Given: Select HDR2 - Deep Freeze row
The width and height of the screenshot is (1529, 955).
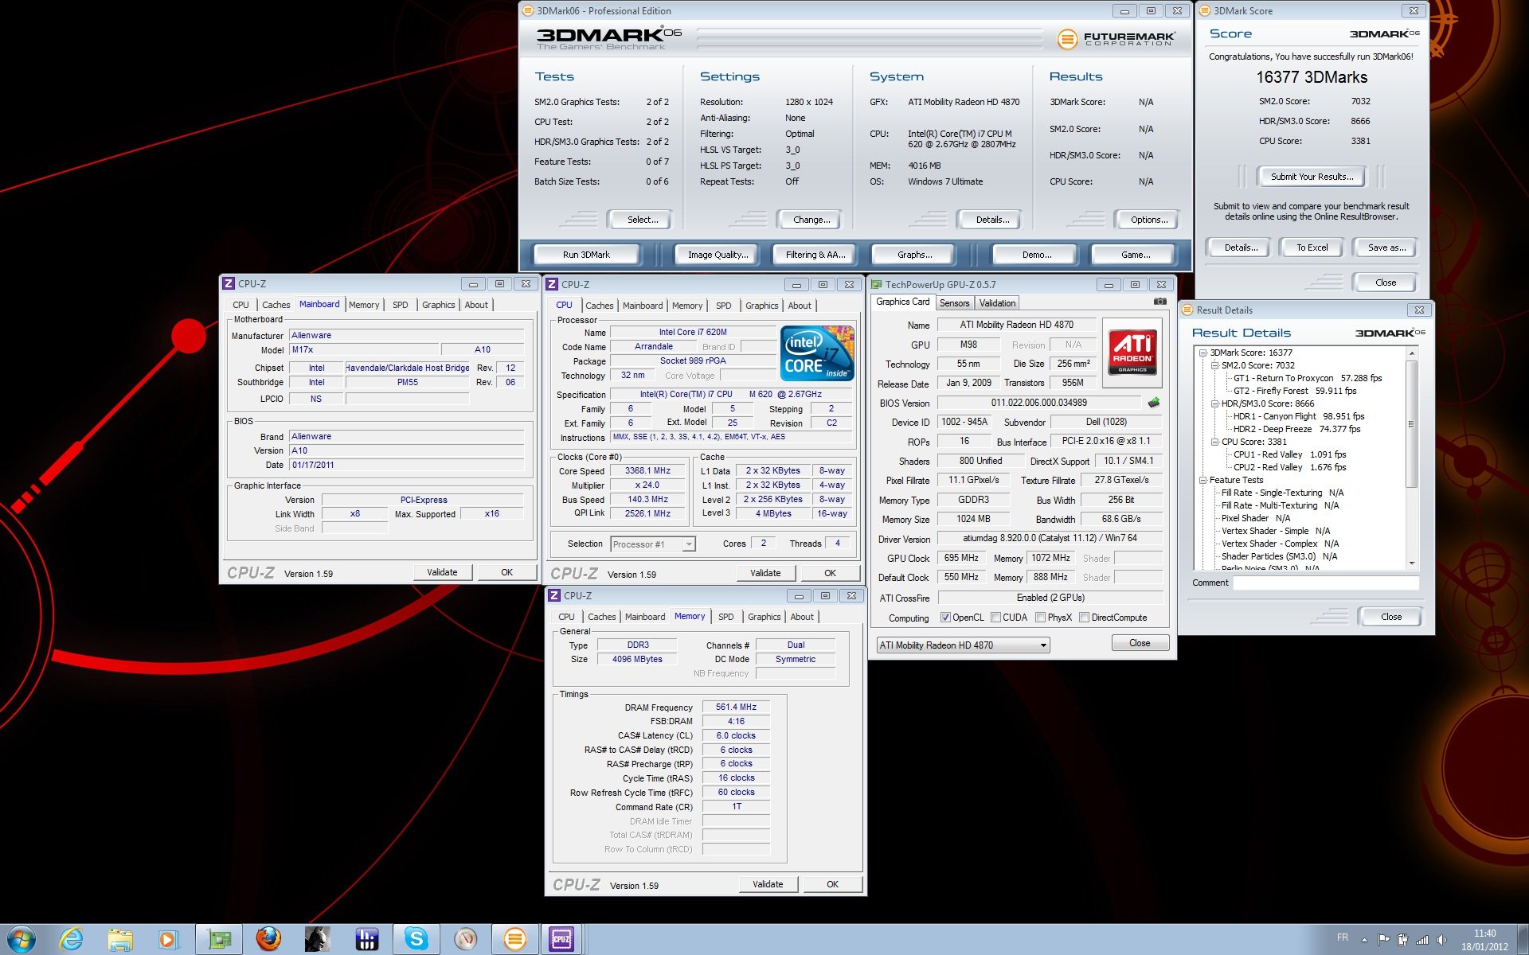Looking at the screenshot, I should [x=1296, y=429].
